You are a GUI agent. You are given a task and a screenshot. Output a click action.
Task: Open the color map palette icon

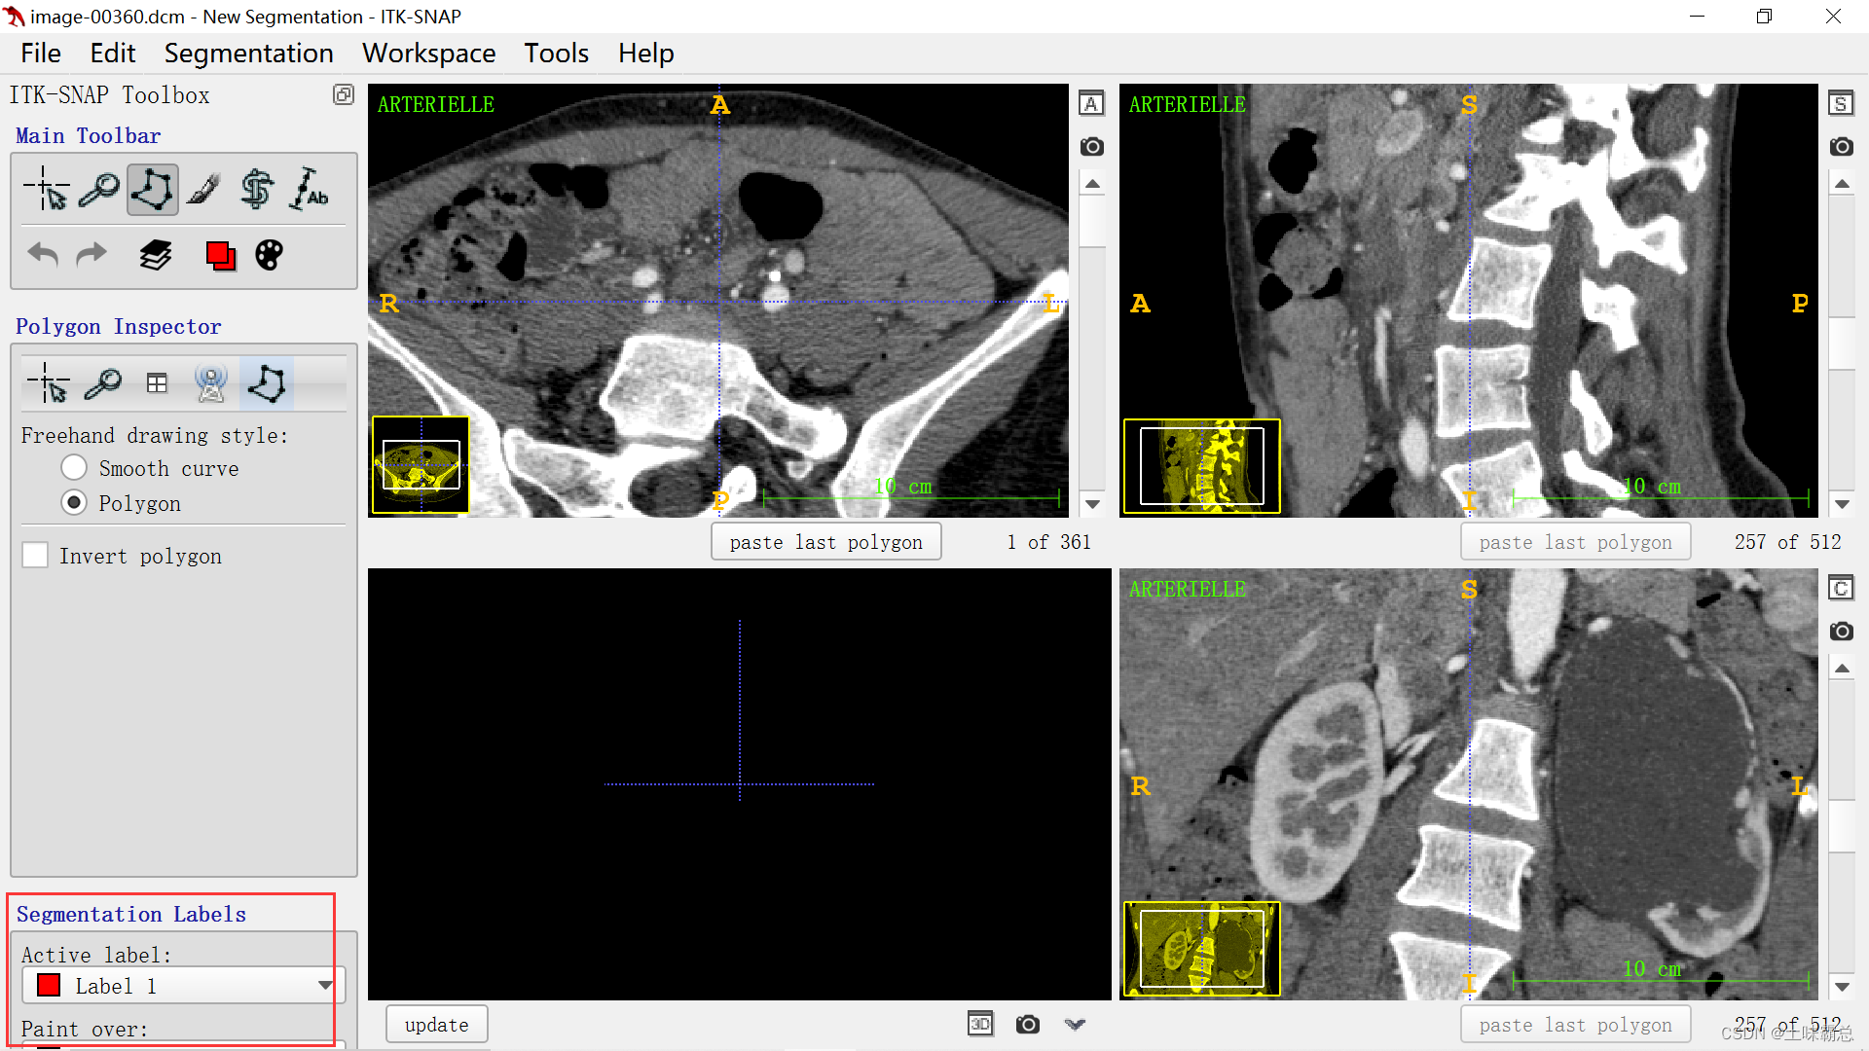click(x=269, y=256)
